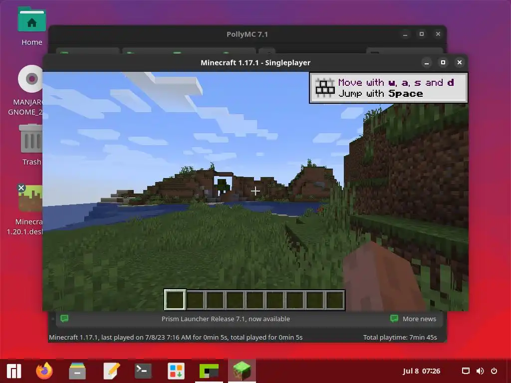Open the Trash desktop icon

[x=31, y=144]
